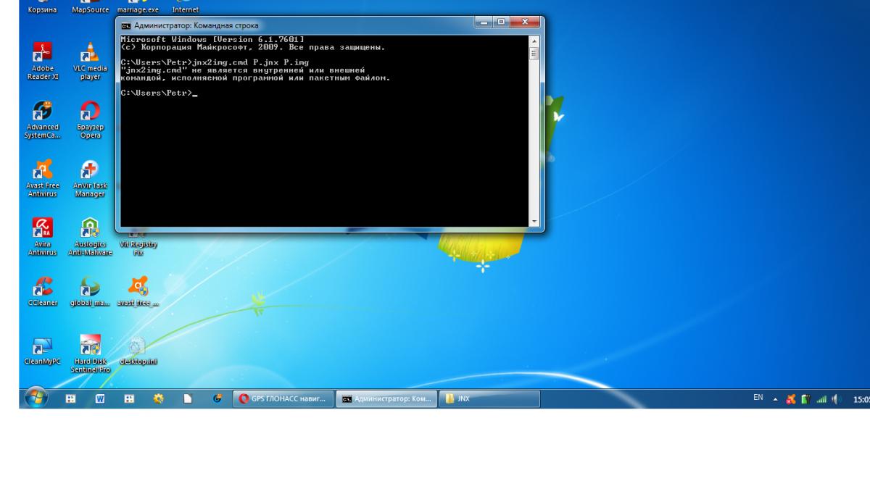870x489 pixels.
Task: Launch VLC media player from the desktop
Action: click(90, 56)
